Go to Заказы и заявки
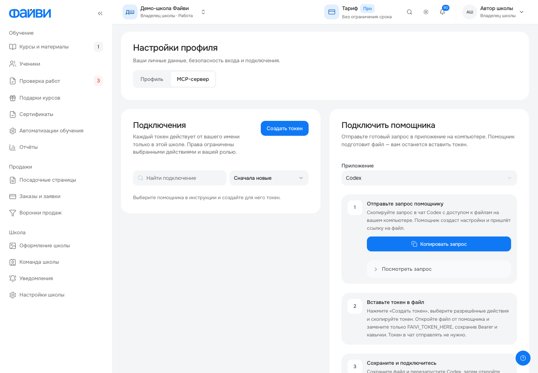The height and width of the screenshot is (373, 538). point(56,196)
